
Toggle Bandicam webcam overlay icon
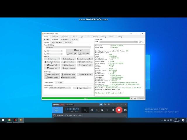point(85,110)
